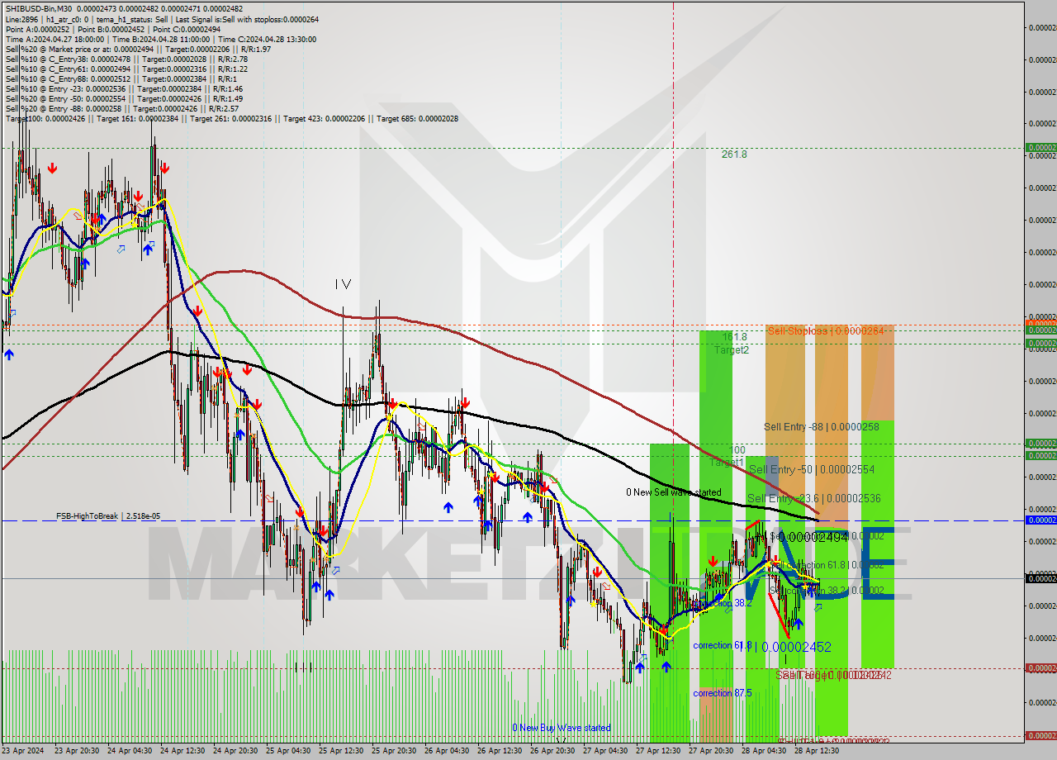This screenshot has height=760, width=1057.
Task: Click the '28 Apr 04:30' time axis label
Action: coord(763,751)
